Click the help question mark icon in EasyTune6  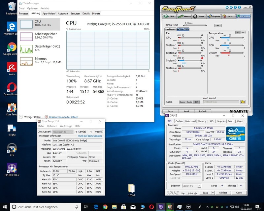coord(235,7)
